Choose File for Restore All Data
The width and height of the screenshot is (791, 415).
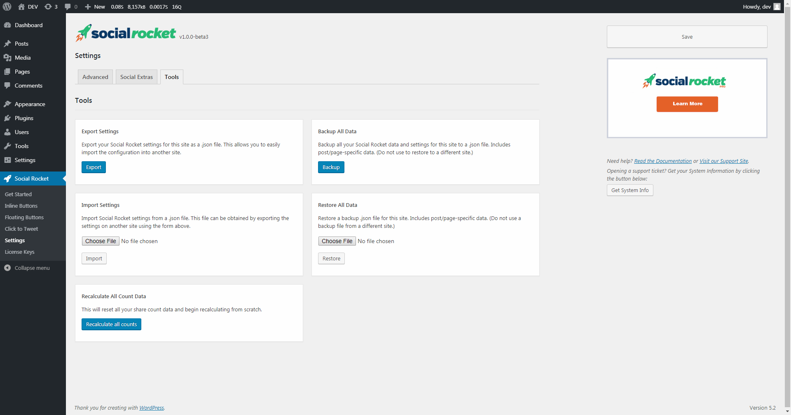[x=337, y=241]
